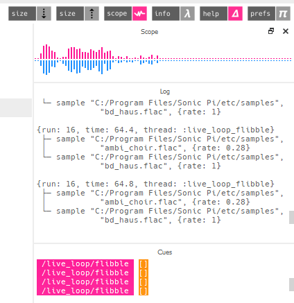
Task: Close the Scope panel
Action: [286, 31]
